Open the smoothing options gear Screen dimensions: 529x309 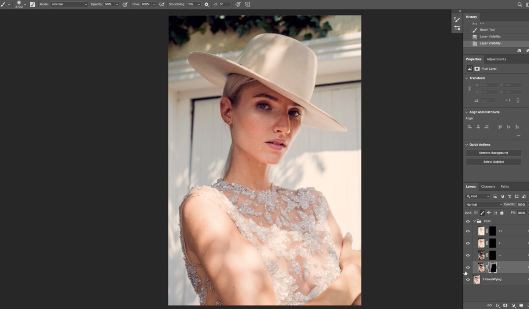click(207, 4)
